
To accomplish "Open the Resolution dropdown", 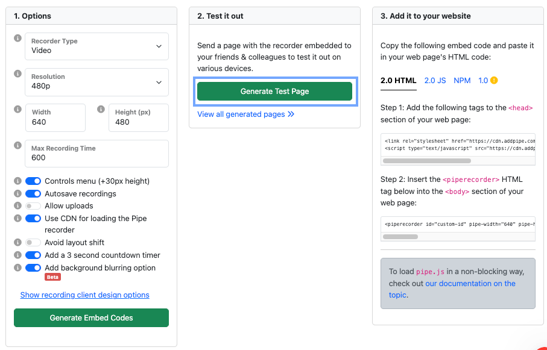I will pyautogui.click(x=96, y=82).
